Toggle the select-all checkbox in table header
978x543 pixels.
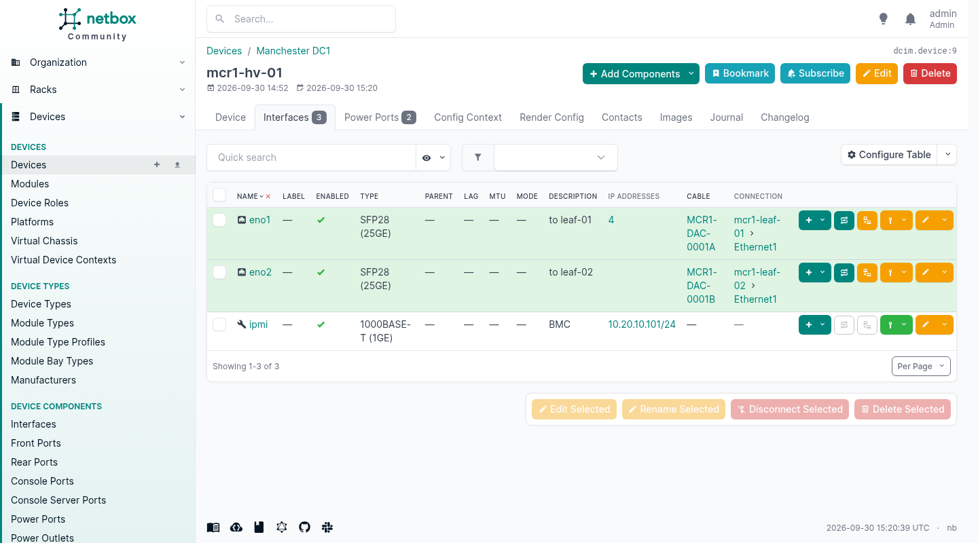click(219, 195)
